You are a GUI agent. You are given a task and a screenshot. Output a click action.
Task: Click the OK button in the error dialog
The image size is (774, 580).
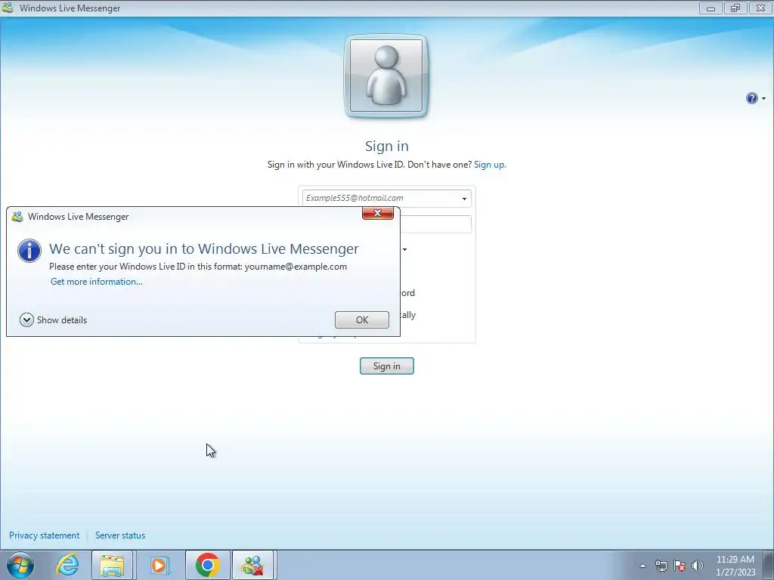coord(362,319)
